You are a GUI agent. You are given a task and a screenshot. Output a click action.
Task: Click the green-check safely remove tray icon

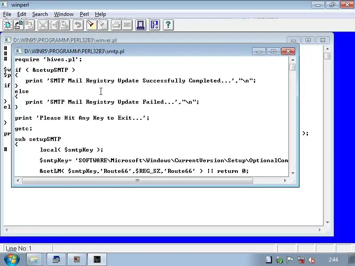pos(280,260)
